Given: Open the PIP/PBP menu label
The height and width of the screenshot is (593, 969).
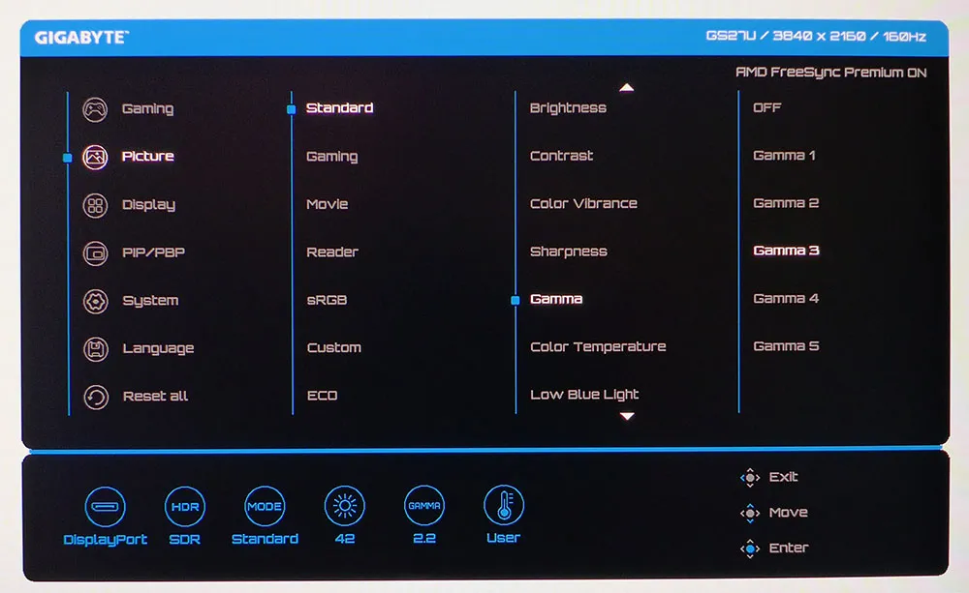Looking at the screenshot, I should [153, 252].
